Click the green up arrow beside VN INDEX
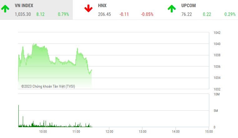Viewport: 238px width, 138px height. 5,9
